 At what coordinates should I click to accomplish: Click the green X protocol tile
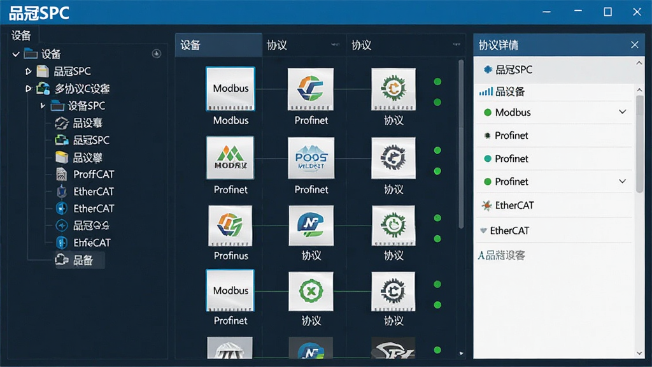tap(311, 291)
